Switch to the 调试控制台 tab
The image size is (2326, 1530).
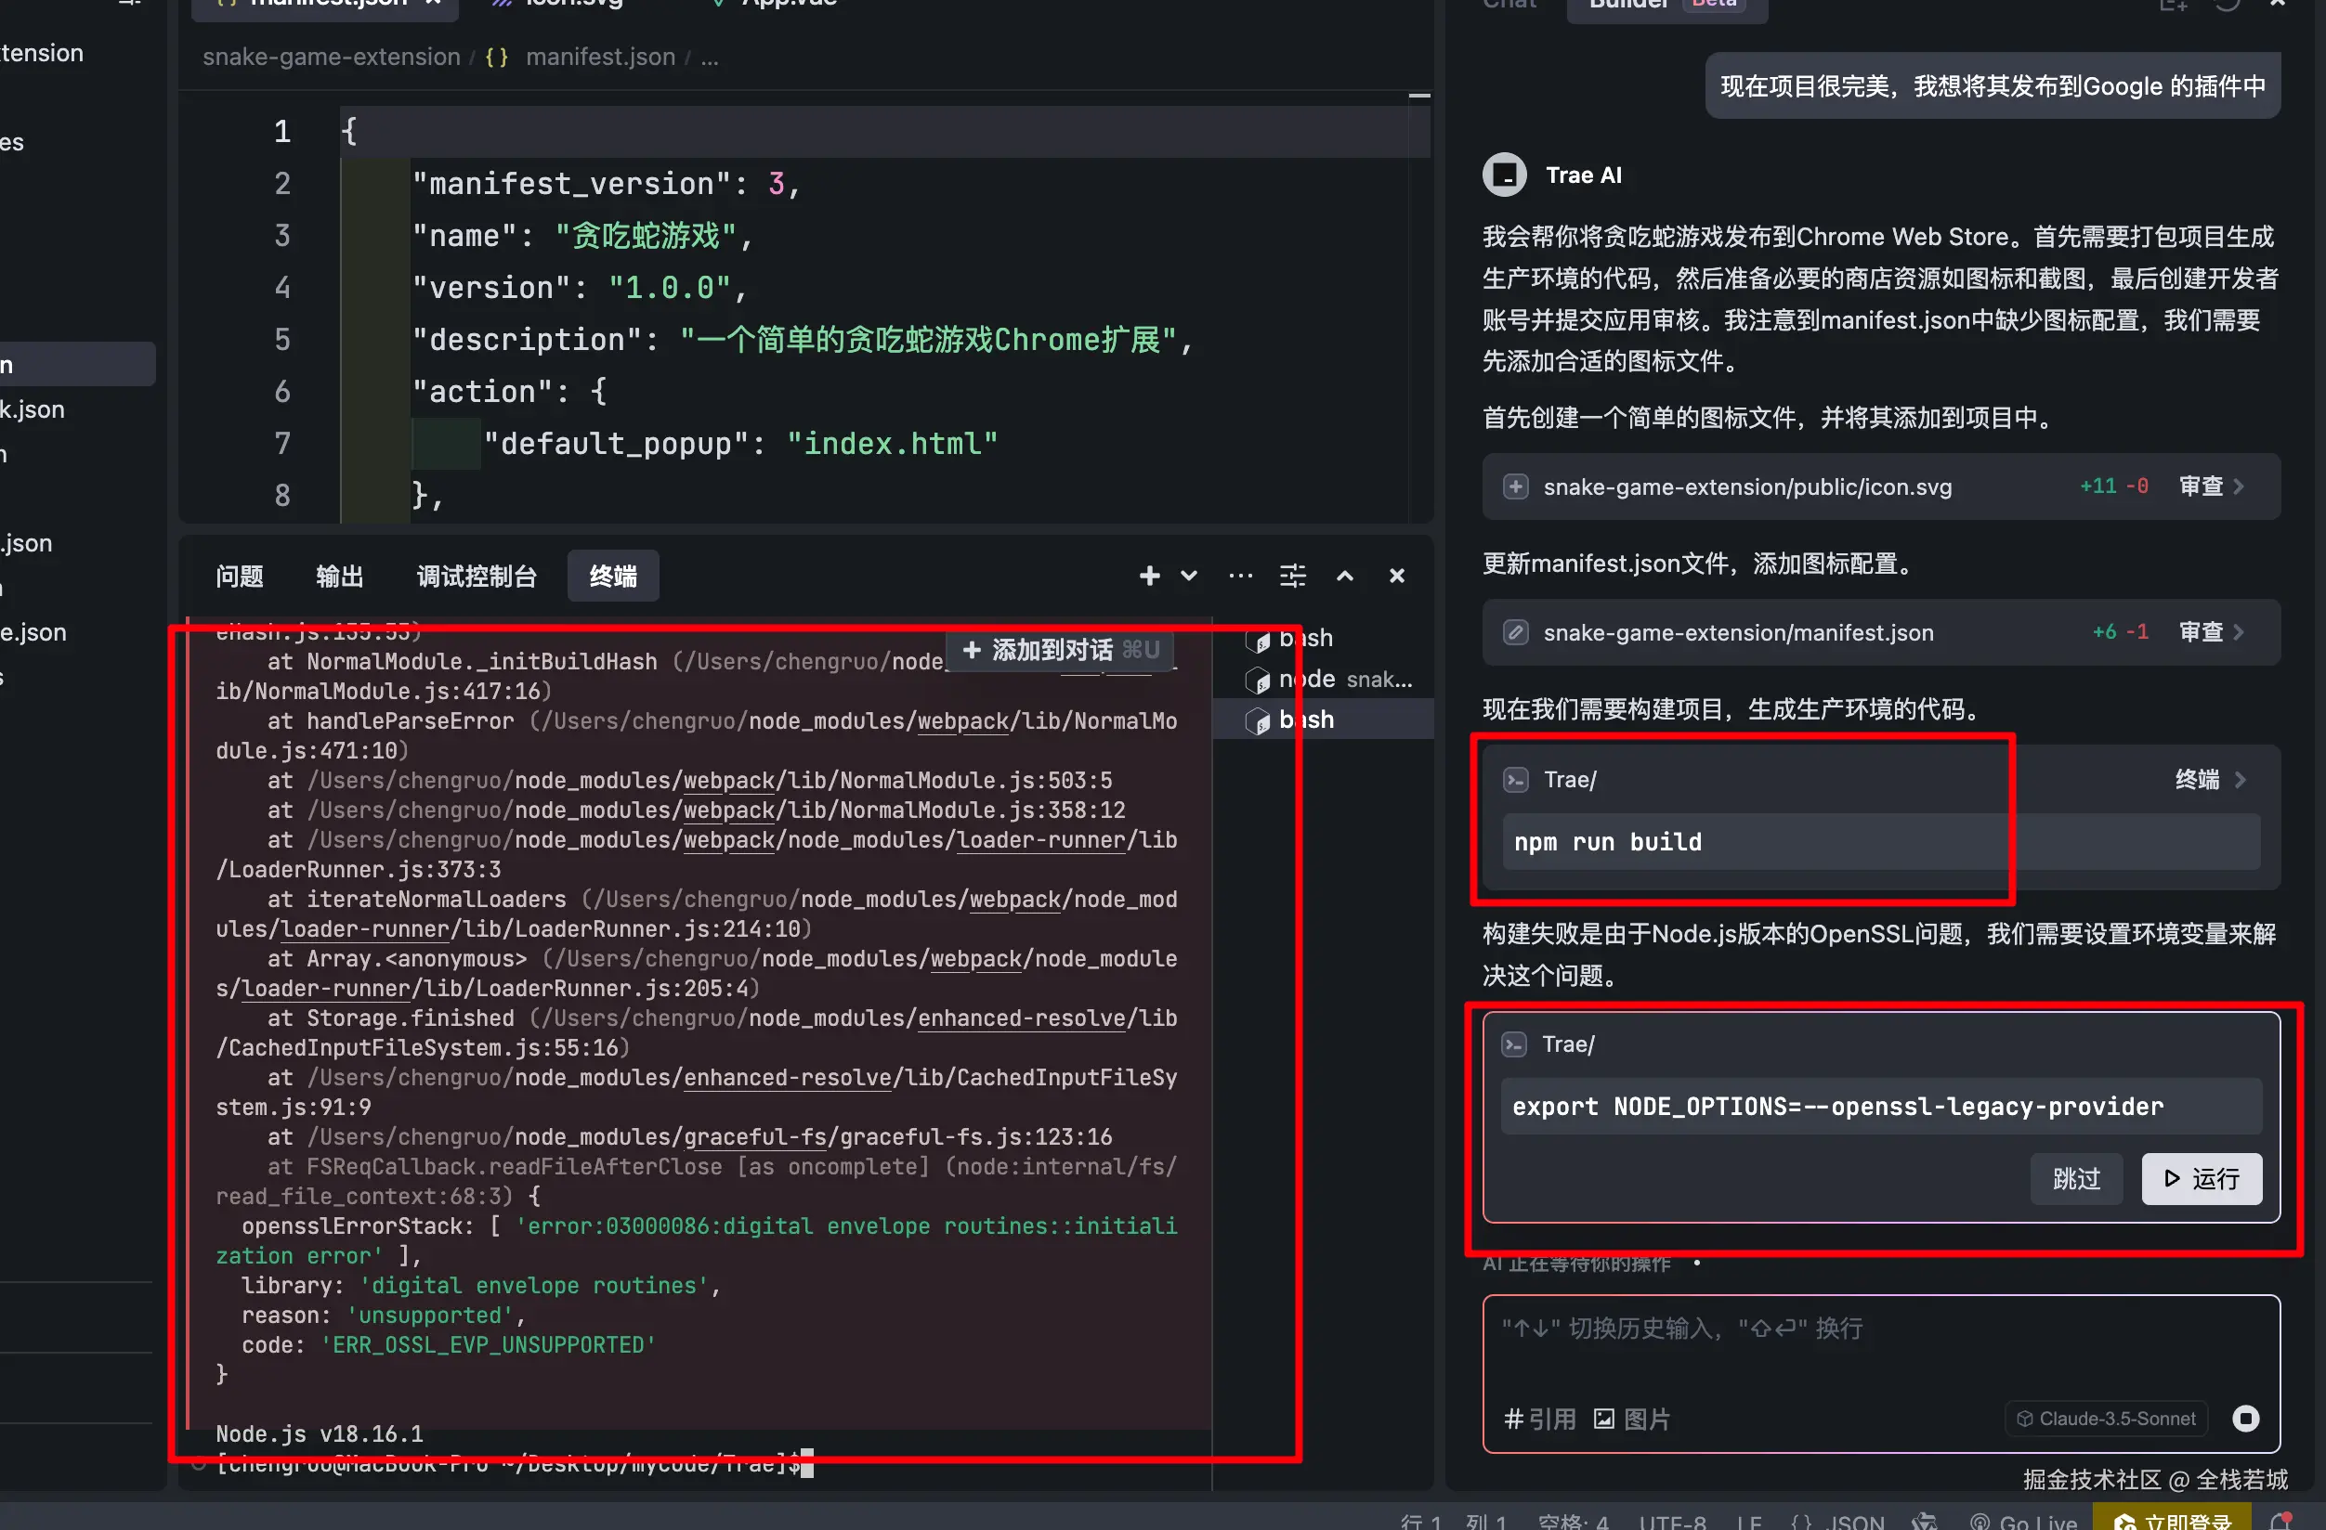(x=476, y=576)
